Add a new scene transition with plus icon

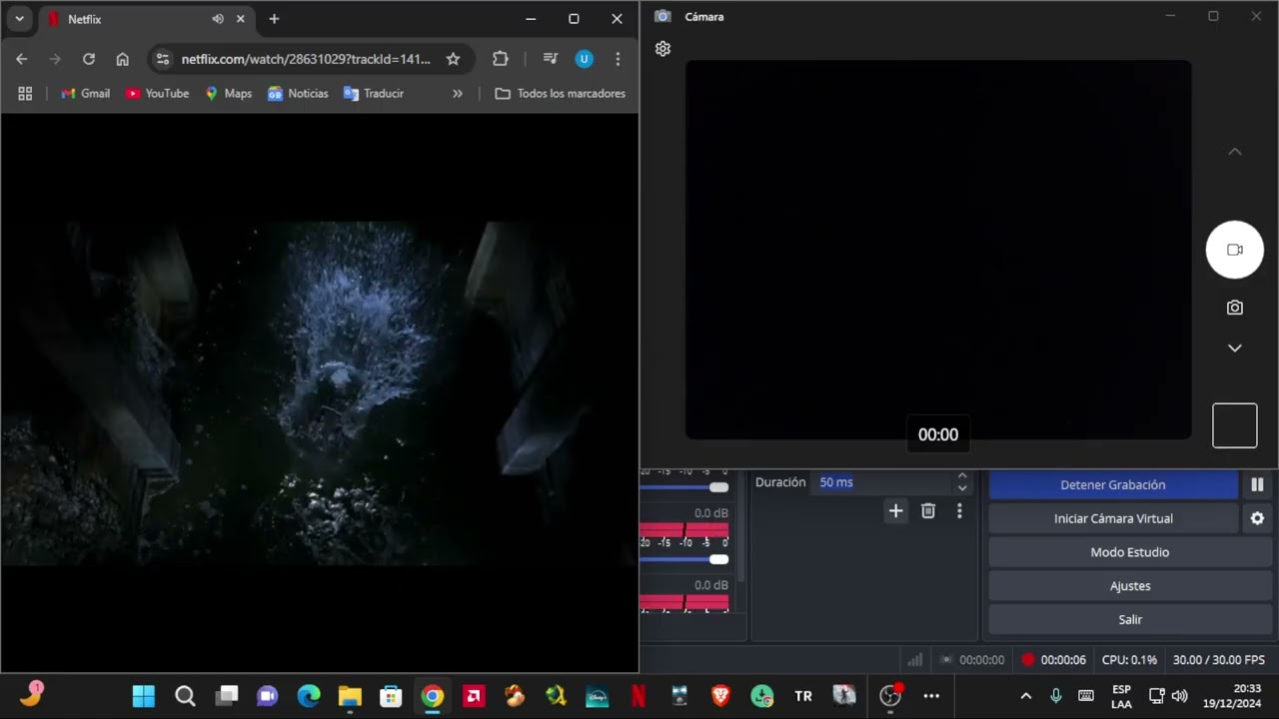coord(895,511)
